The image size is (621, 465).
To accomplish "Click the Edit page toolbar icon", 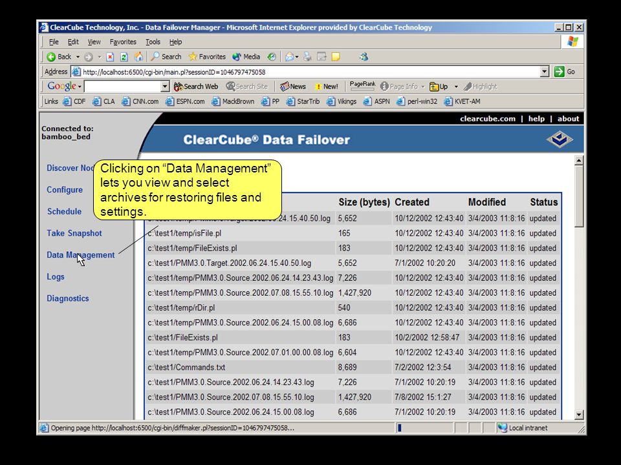I will 321,57.
